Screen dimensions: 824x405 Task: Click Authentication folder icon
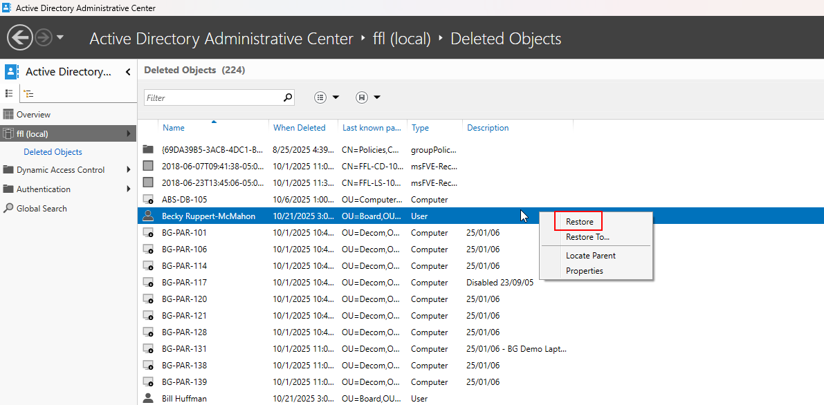coord(8,189)
